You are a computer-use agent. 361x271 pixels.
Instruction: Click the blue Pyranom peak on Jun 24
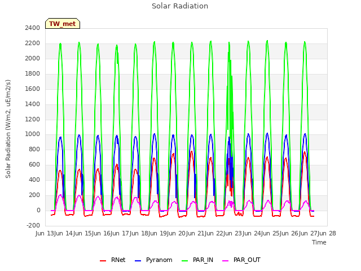pyautogui.click(x=267, y=133)
